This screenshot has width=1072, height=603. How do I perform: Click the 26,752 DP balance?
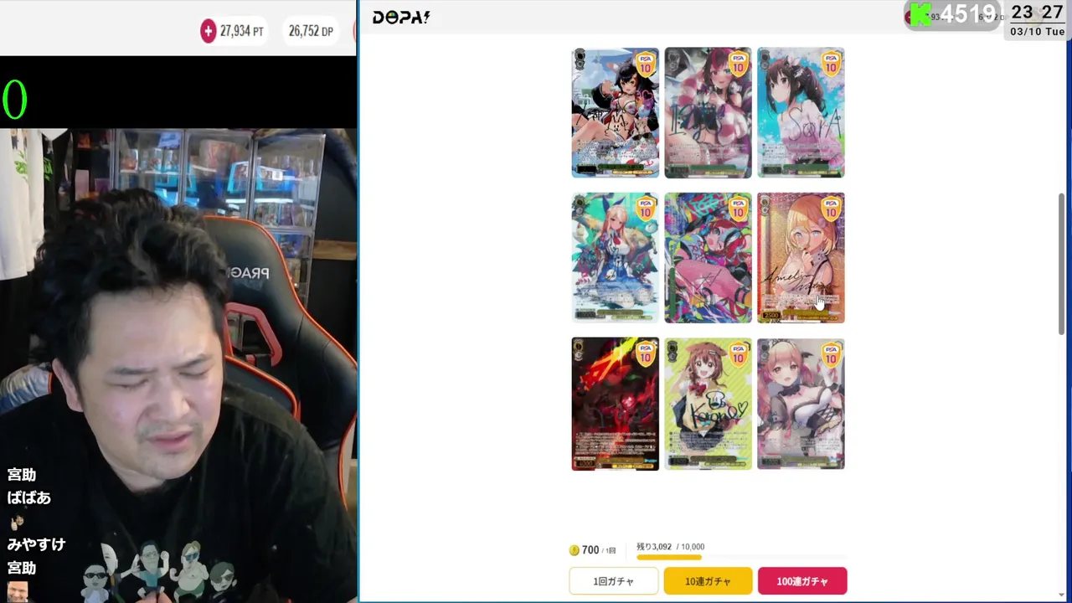[x=311, y=31]
